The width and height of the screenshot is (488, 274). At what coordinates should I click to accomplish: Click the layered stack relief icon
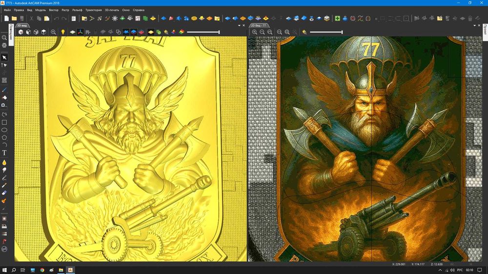click(327, 18)
